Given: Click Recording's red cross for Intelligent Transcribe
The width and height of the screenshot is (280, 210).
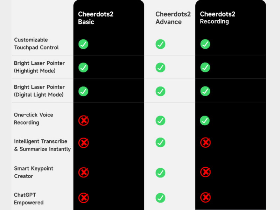Looking at the screenshot, I should click(x=205, y=142).
